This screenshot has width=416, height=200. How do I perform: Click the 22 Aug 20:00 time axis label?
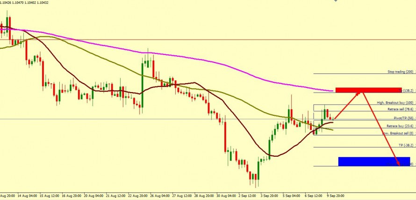(140, 197)
